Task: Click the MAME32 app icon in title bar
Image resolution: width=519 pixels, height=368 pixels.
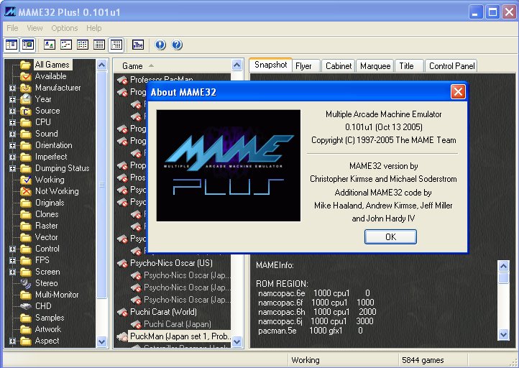Action: coord(10,12)
